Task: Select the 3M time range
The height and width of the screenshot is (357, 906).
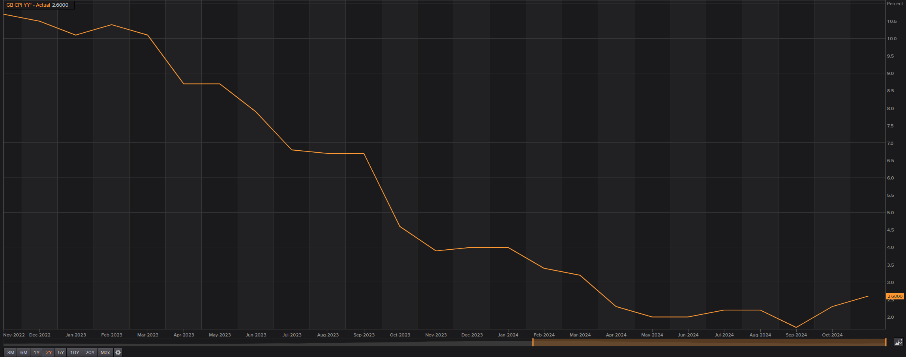Action: point(11,352)
